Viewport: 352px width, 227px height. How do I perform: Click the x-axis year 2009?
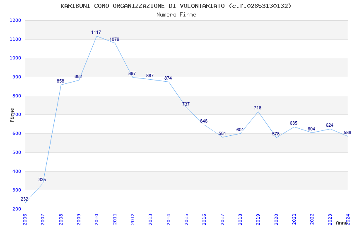(x=79, y=219)
